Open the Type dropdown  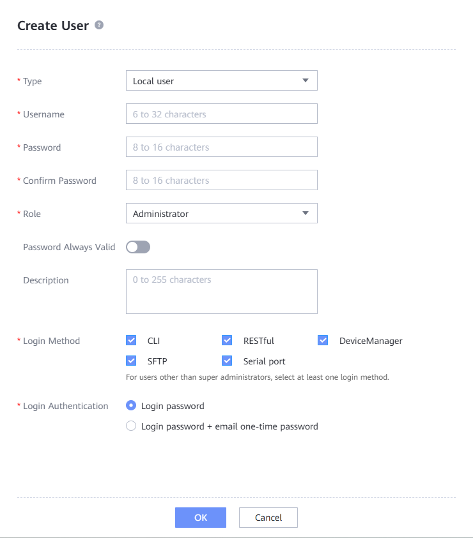coord(305,81)
